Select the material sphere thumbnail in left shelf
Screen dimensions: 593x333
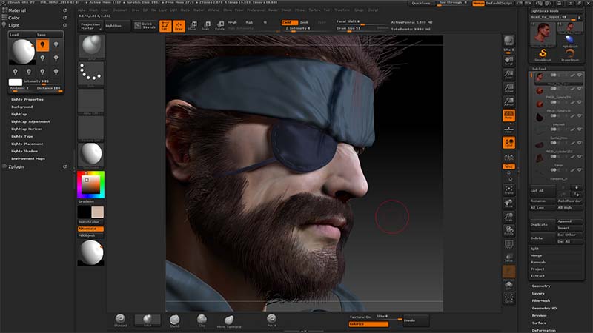[x=91, y=154]
